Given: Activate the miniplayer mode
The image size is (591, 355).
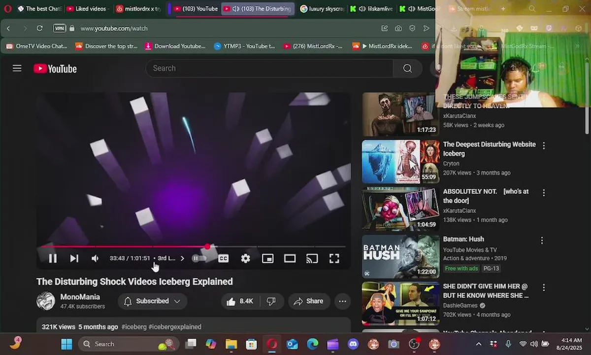Looking at the screenshot, I should (x=267, y=258).
